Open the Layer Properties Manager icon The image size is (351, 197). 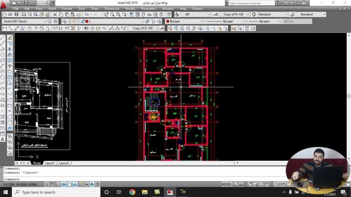click(64, 21)
